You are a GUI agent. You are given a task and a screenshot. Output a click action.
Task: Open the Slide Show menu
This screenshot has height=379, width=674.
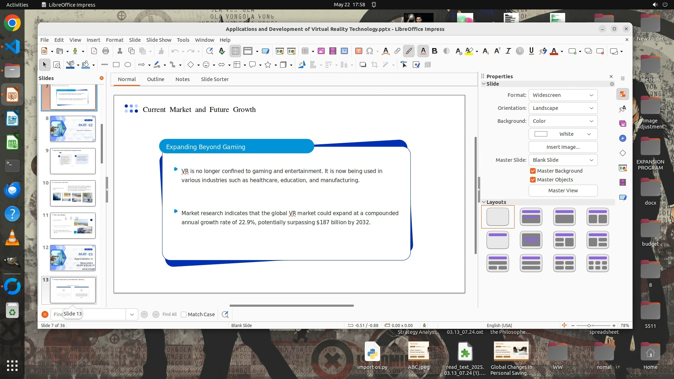159,40
